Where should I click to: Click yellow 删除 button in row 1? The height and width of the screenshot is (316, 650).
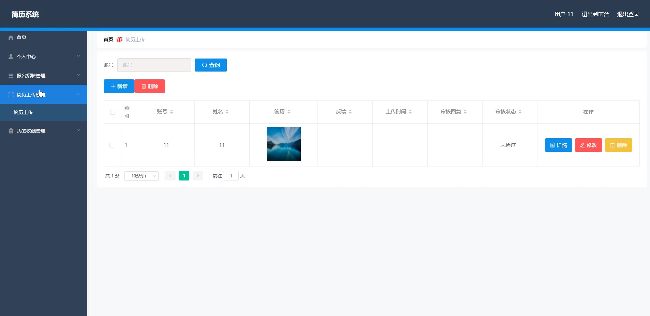[x=619, y=145]
